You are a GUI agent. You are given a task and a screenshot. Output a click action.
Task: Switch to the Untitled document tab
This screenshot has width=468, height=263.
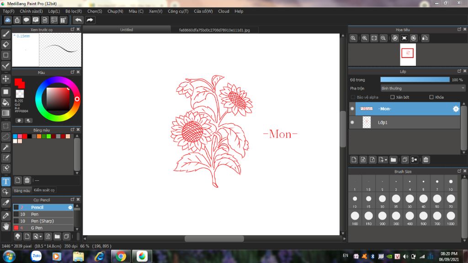(x=127, y=30)
